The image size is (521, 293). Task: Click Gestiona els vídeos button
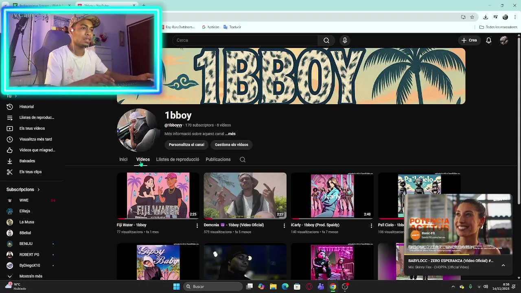tap(232, 144)
